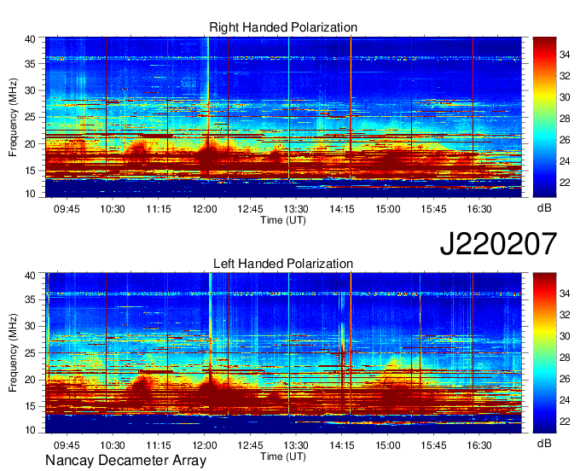The height and width of the screenshot is (471, 580).
Task: Click the 22 value on upper colorbar
Action: coord(565,183)
